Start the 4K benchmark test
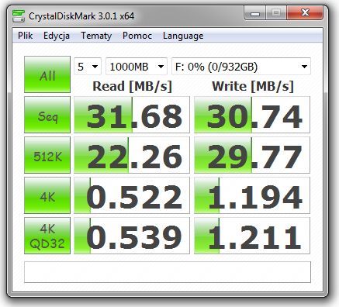 tap(47, 195)
